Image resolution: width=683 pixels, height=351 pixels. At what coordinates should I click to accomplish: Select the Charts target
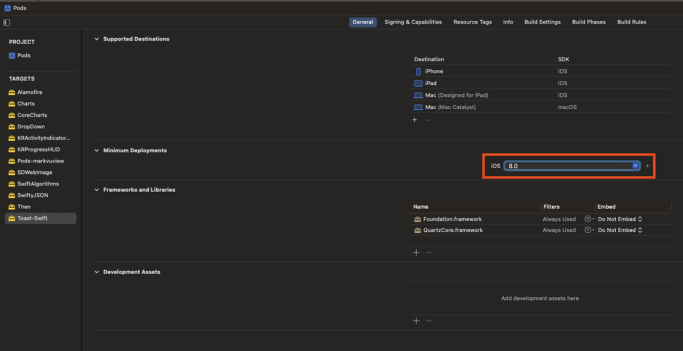[x=26, y=103]
